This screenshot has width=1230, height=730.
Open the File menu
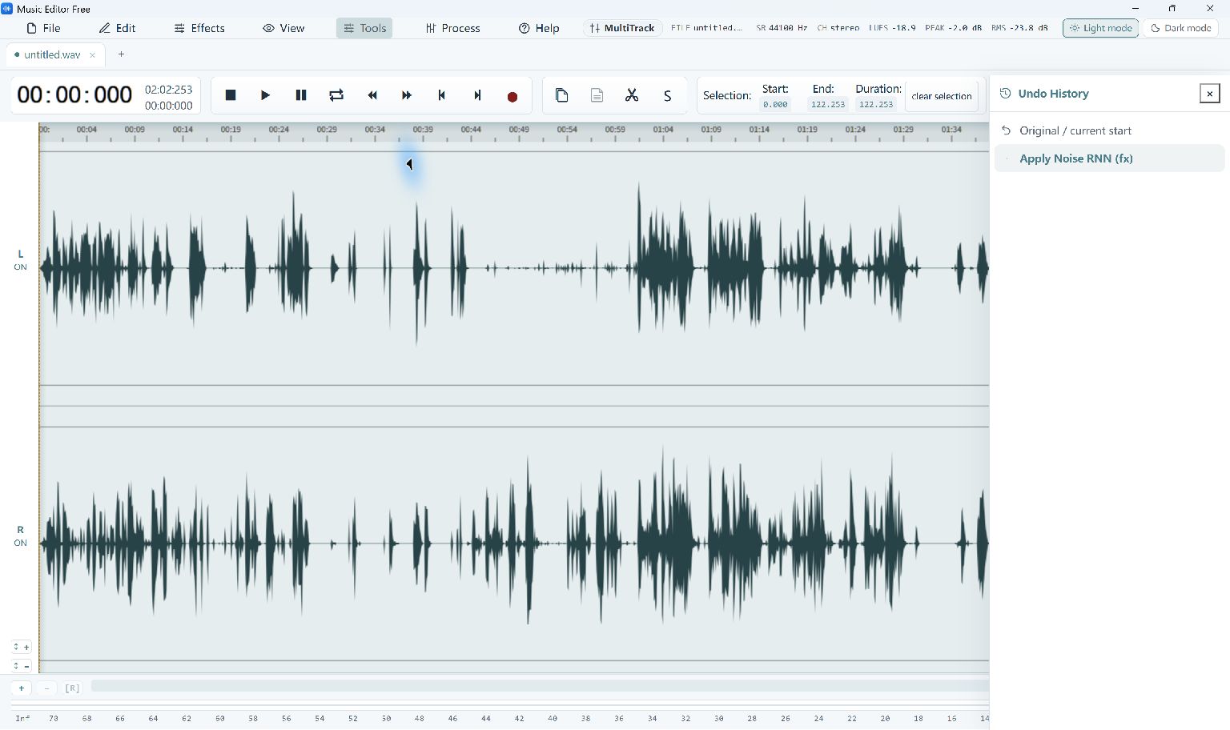[43, 28]
